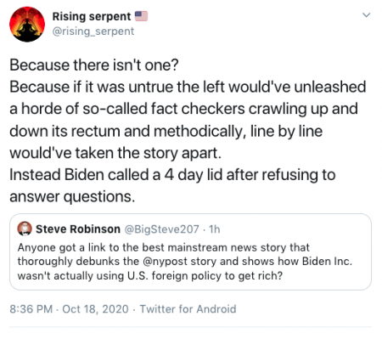Open the Rising serpent display name
This screenshot has height=339, width=382.
point(92,16)
